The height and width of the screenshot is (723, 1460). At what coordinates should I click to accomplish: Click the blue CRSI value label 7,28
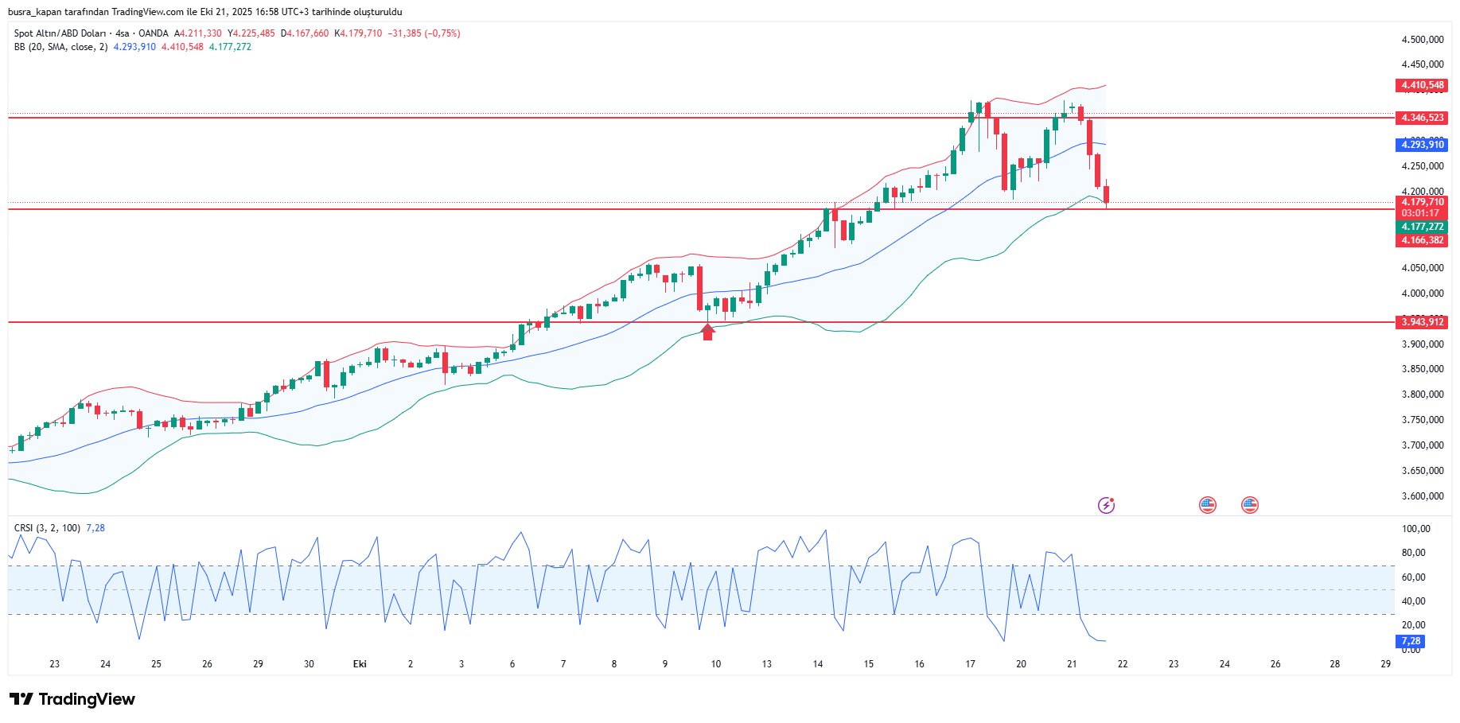pos(1411,641)
